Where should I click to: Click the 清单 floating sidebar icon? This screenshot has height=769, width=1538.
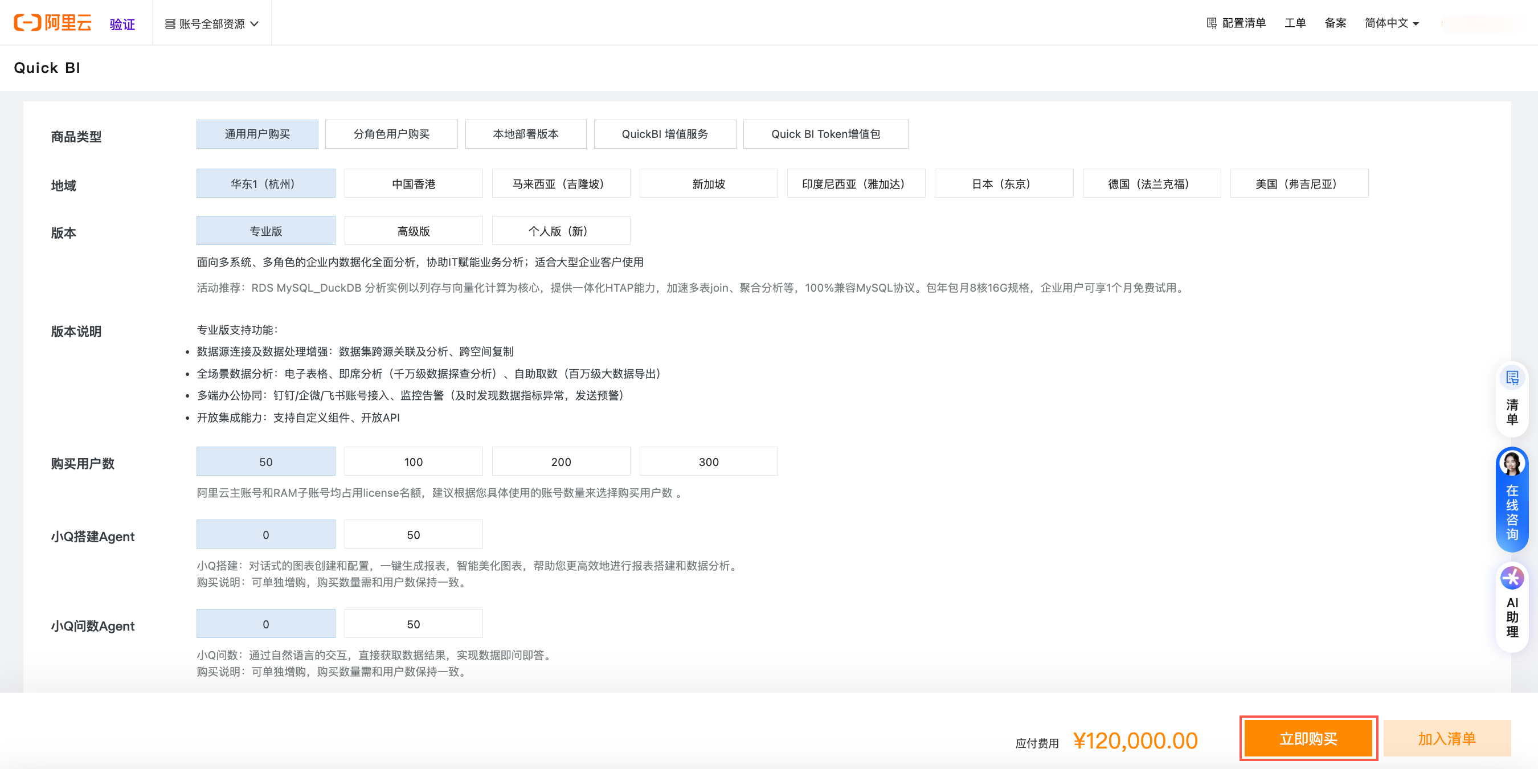pyautogui.click(x=1512, y=378)
